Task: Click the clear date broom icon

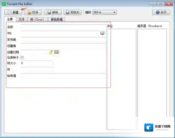Action: [x=51, y=52]
